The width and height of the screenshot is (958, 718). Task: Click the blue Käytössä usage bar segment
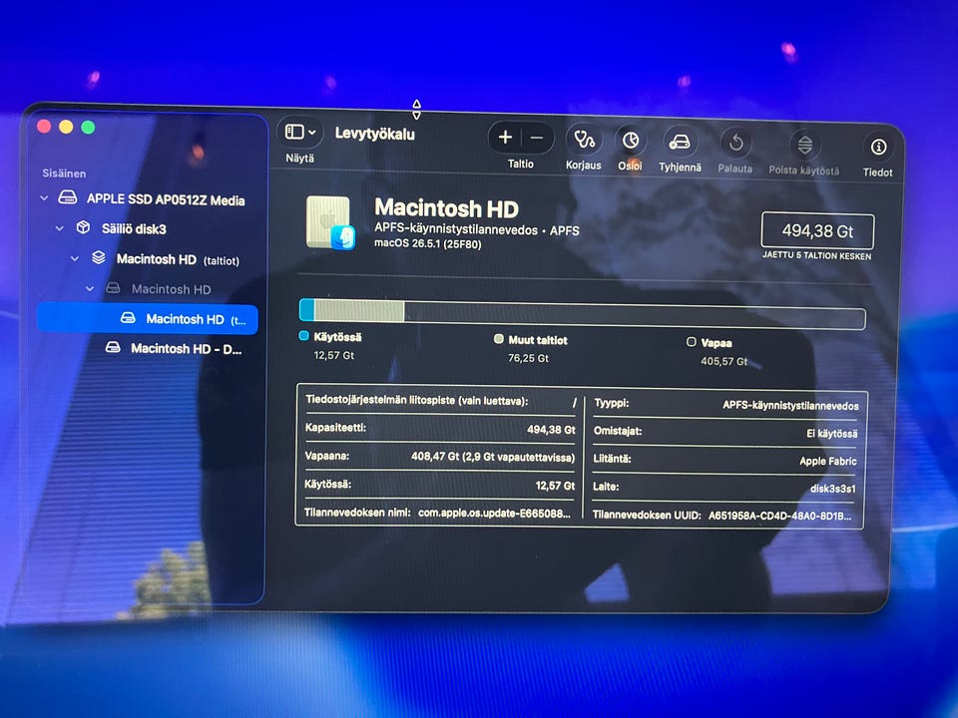306,310
